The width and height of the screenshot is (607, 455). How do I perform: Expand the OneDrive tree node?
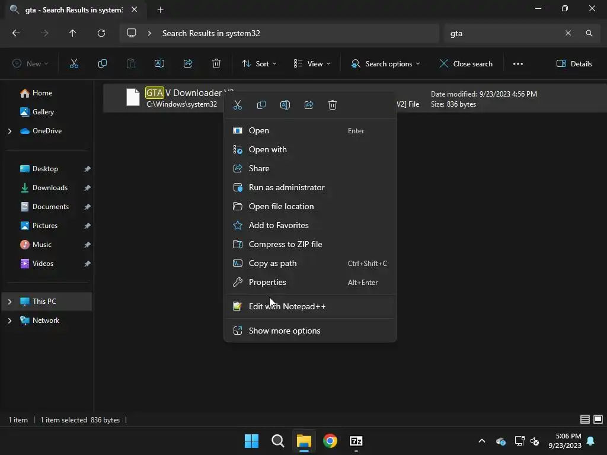[9, 131]
